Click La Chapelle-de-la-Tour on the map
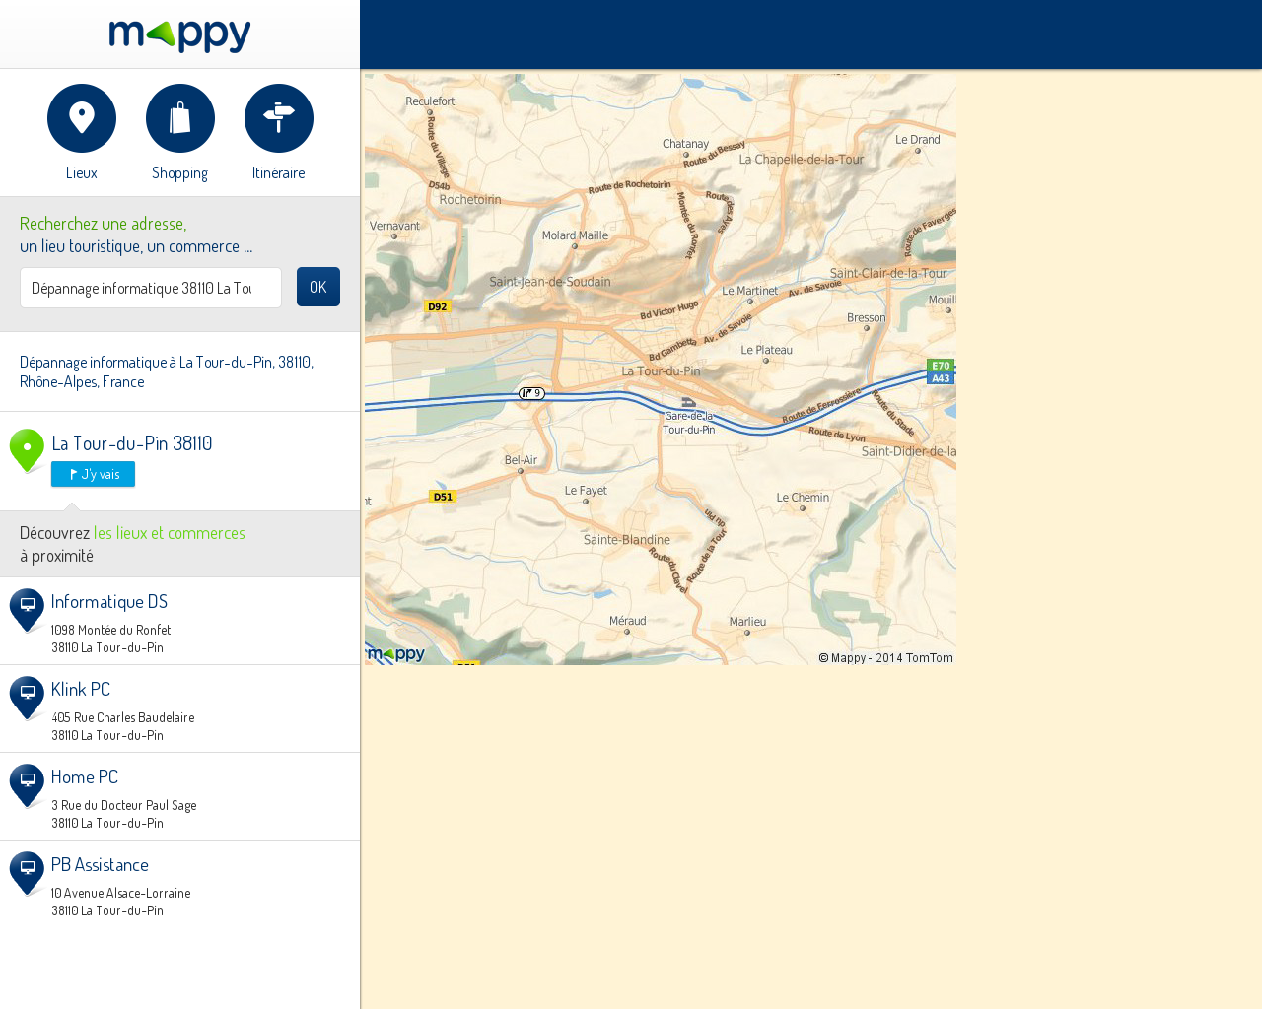The image size is (1262, 1009). point(802,160)
